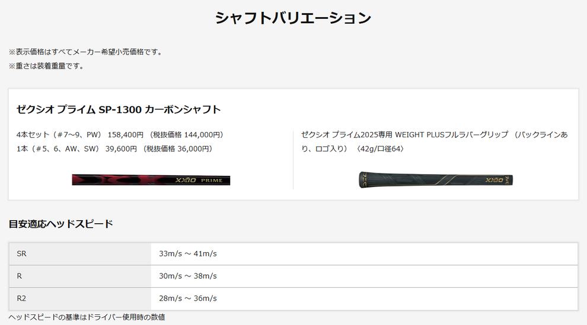Select the R2 row label
The height and width of the screenshot is (325, 587).
click(79, 298)
